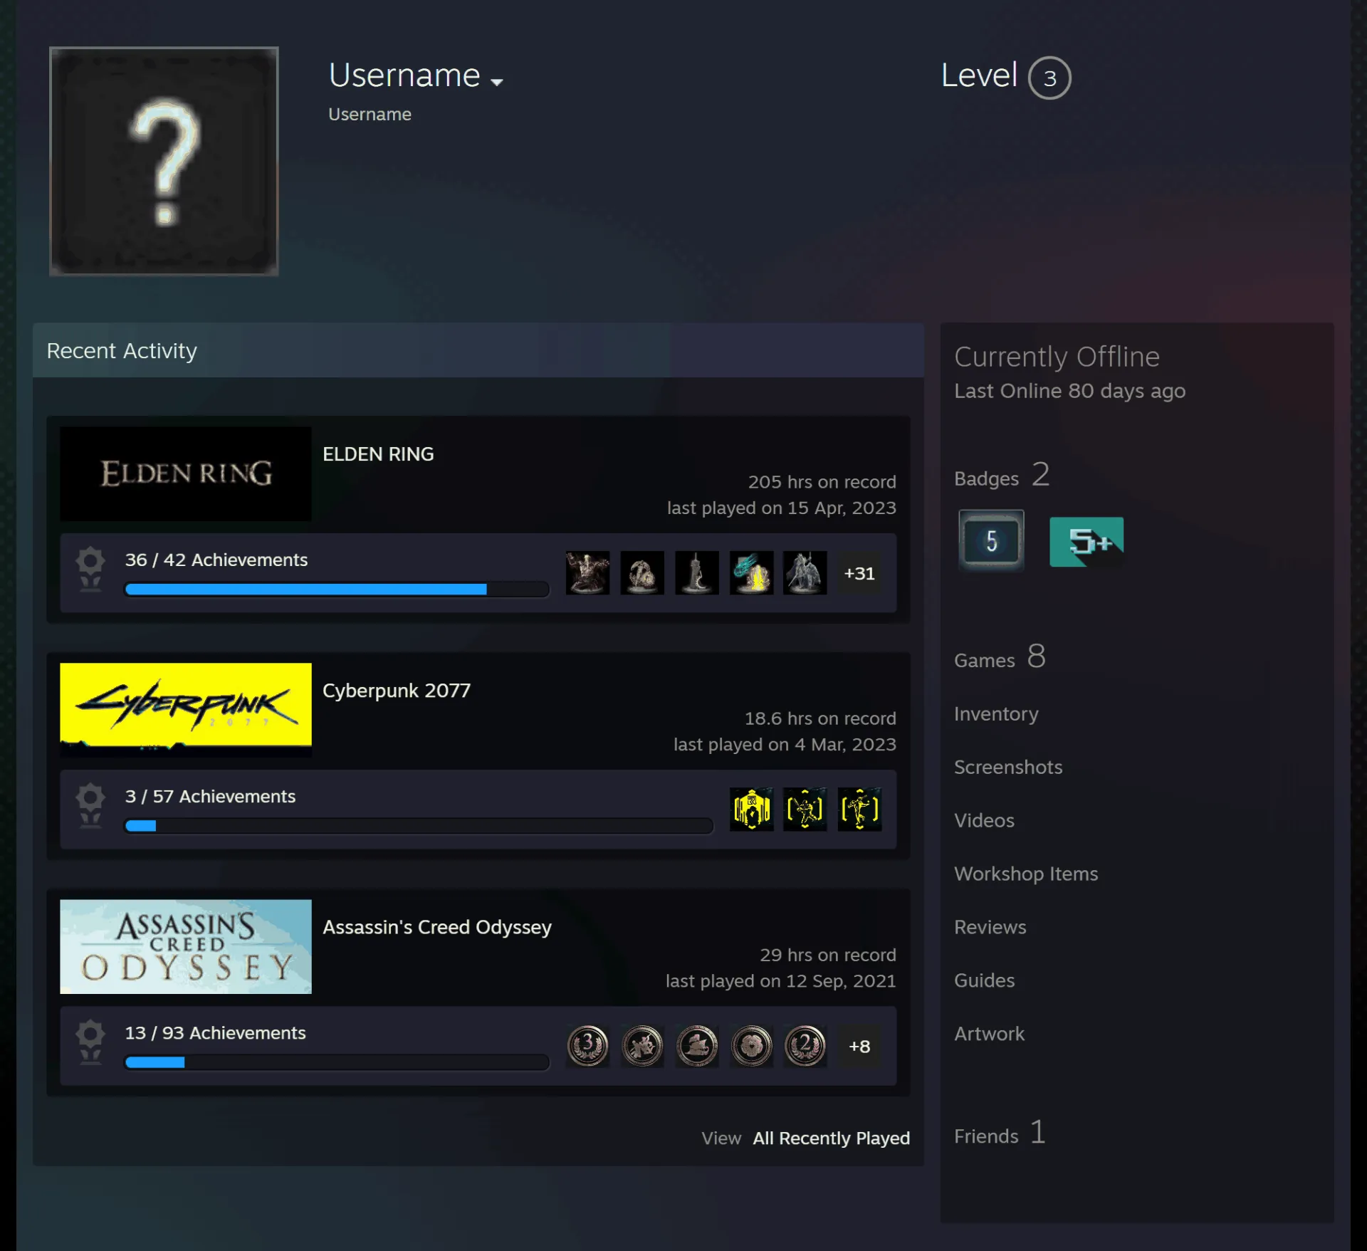Click second Odyssey achievement medal
This screenshot has width=1367, height=1251.
(642, 1045)
